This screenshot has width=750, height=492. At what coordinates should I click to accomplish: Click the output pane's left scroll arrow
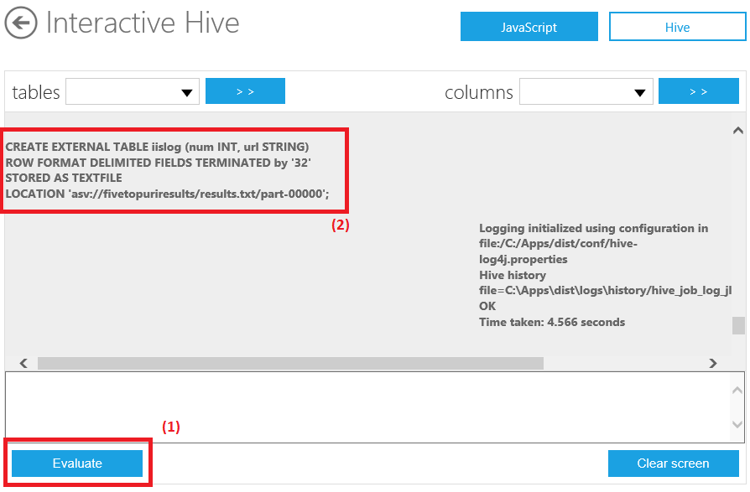point(23,364)
